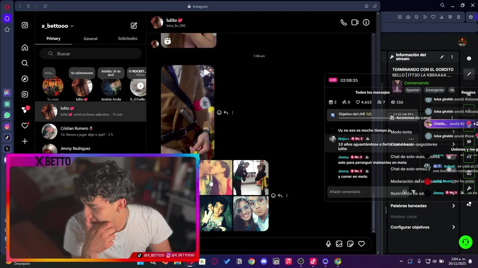Viewport: 478px width, 268px height.
Task: Start a video call with lulito
Action: coord(355,22)
